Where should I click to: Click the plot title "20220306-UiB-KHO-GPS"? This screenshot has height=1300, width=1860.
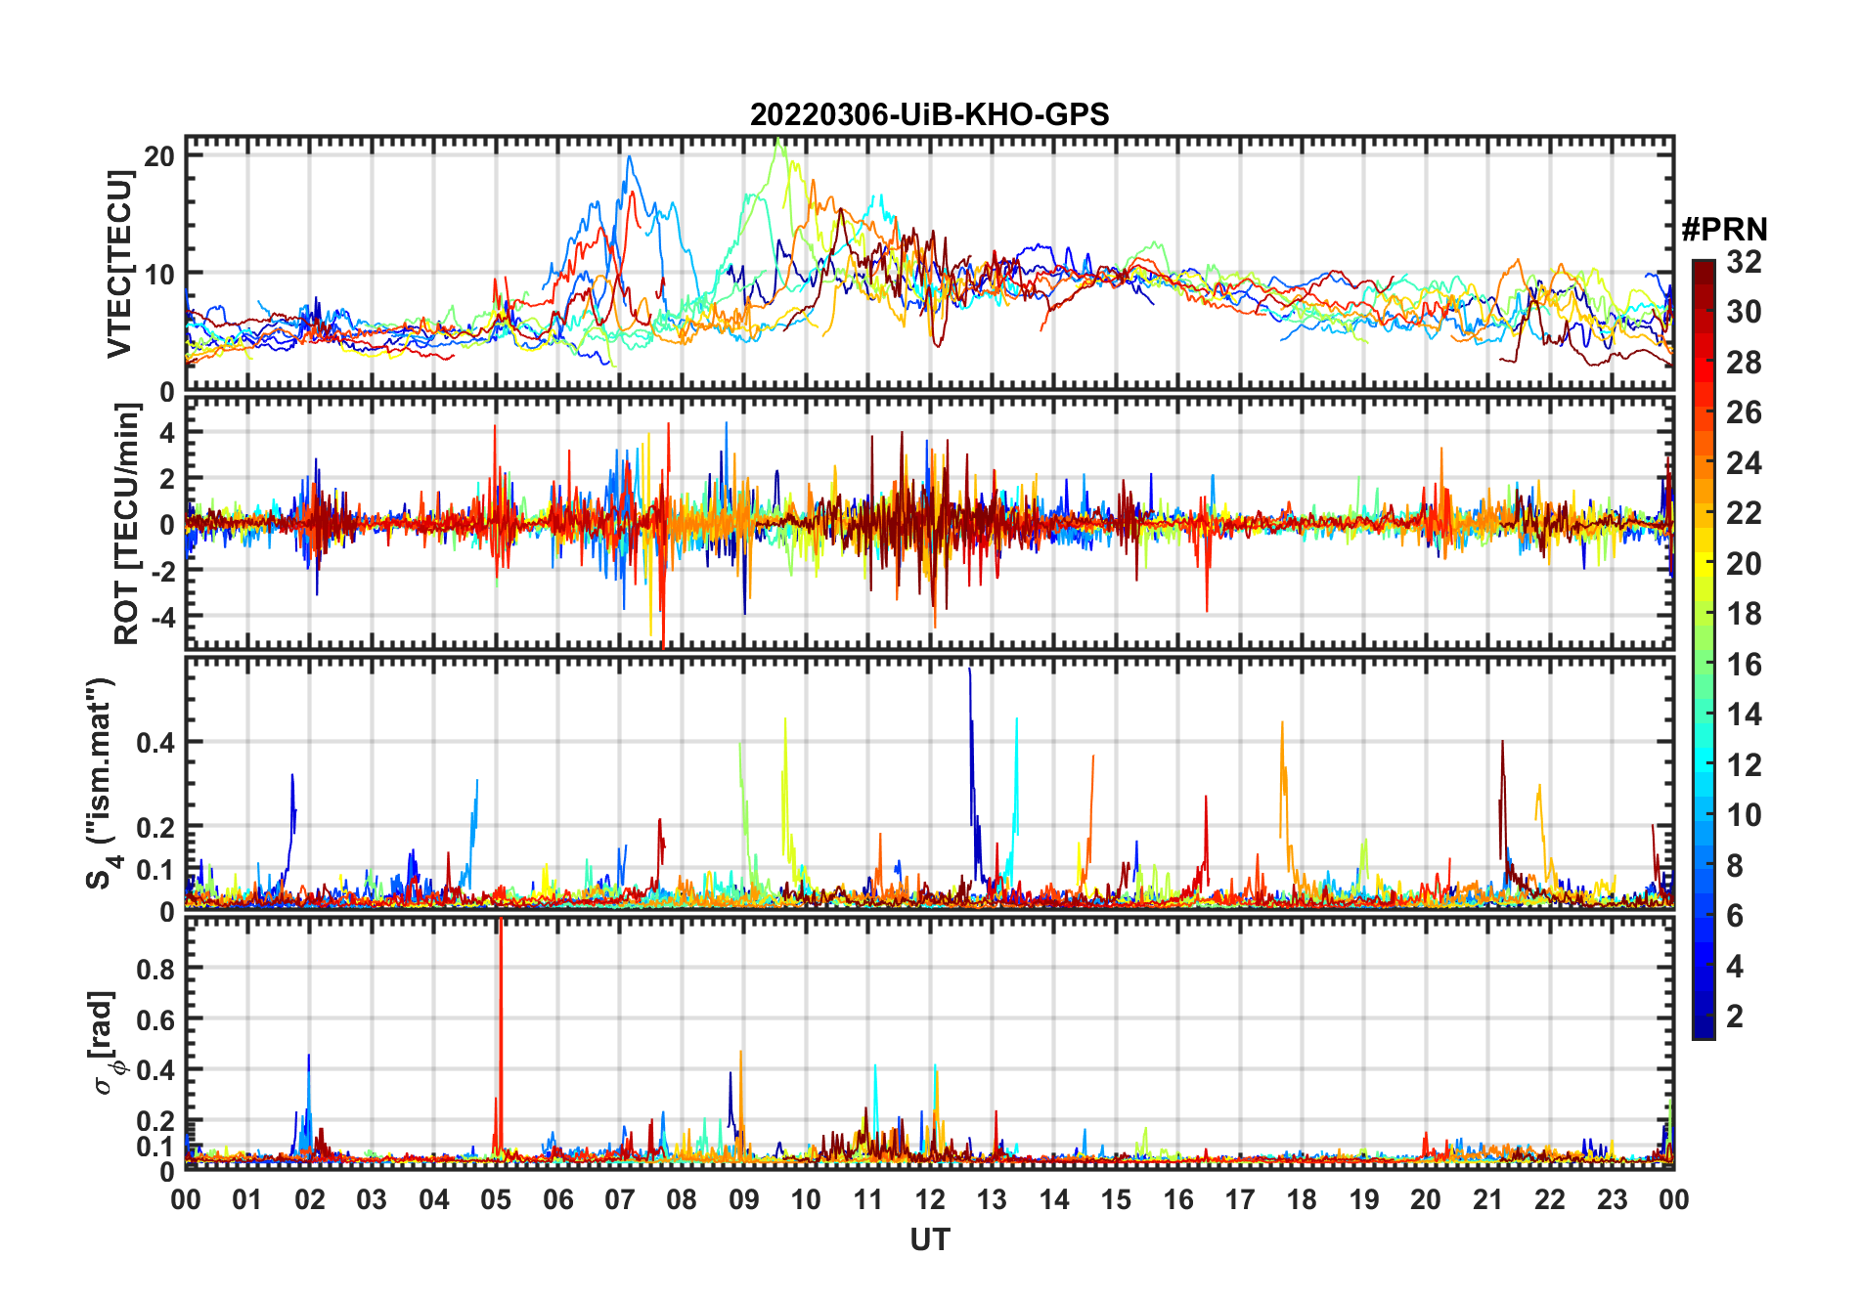tap(929, 114)
